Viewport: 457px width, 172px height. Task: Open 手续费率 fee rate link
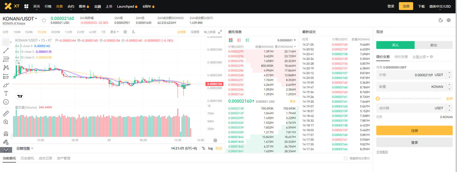[382, 152]
